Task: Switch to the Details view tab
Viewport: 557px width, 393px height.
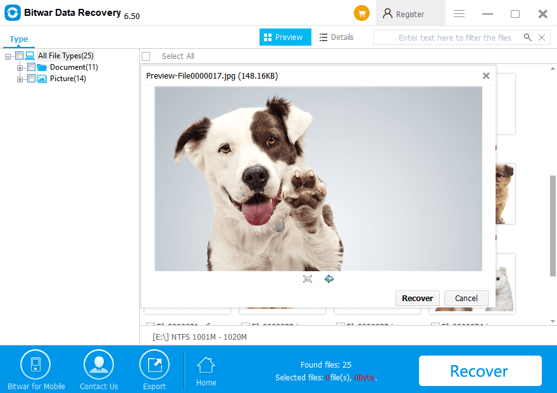Action: pyautogui.click(x=336, y=37)
